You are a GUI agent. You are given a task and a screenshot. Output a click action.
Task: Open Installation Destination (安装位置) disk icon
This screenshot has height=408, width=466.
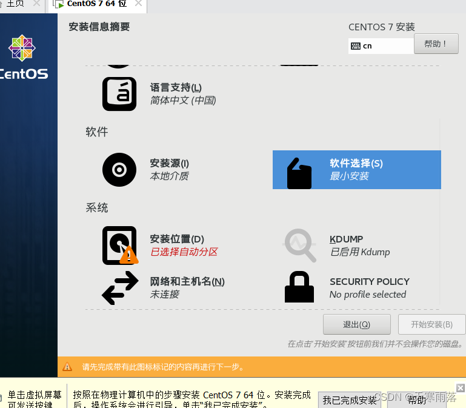[x=120, y=246]
